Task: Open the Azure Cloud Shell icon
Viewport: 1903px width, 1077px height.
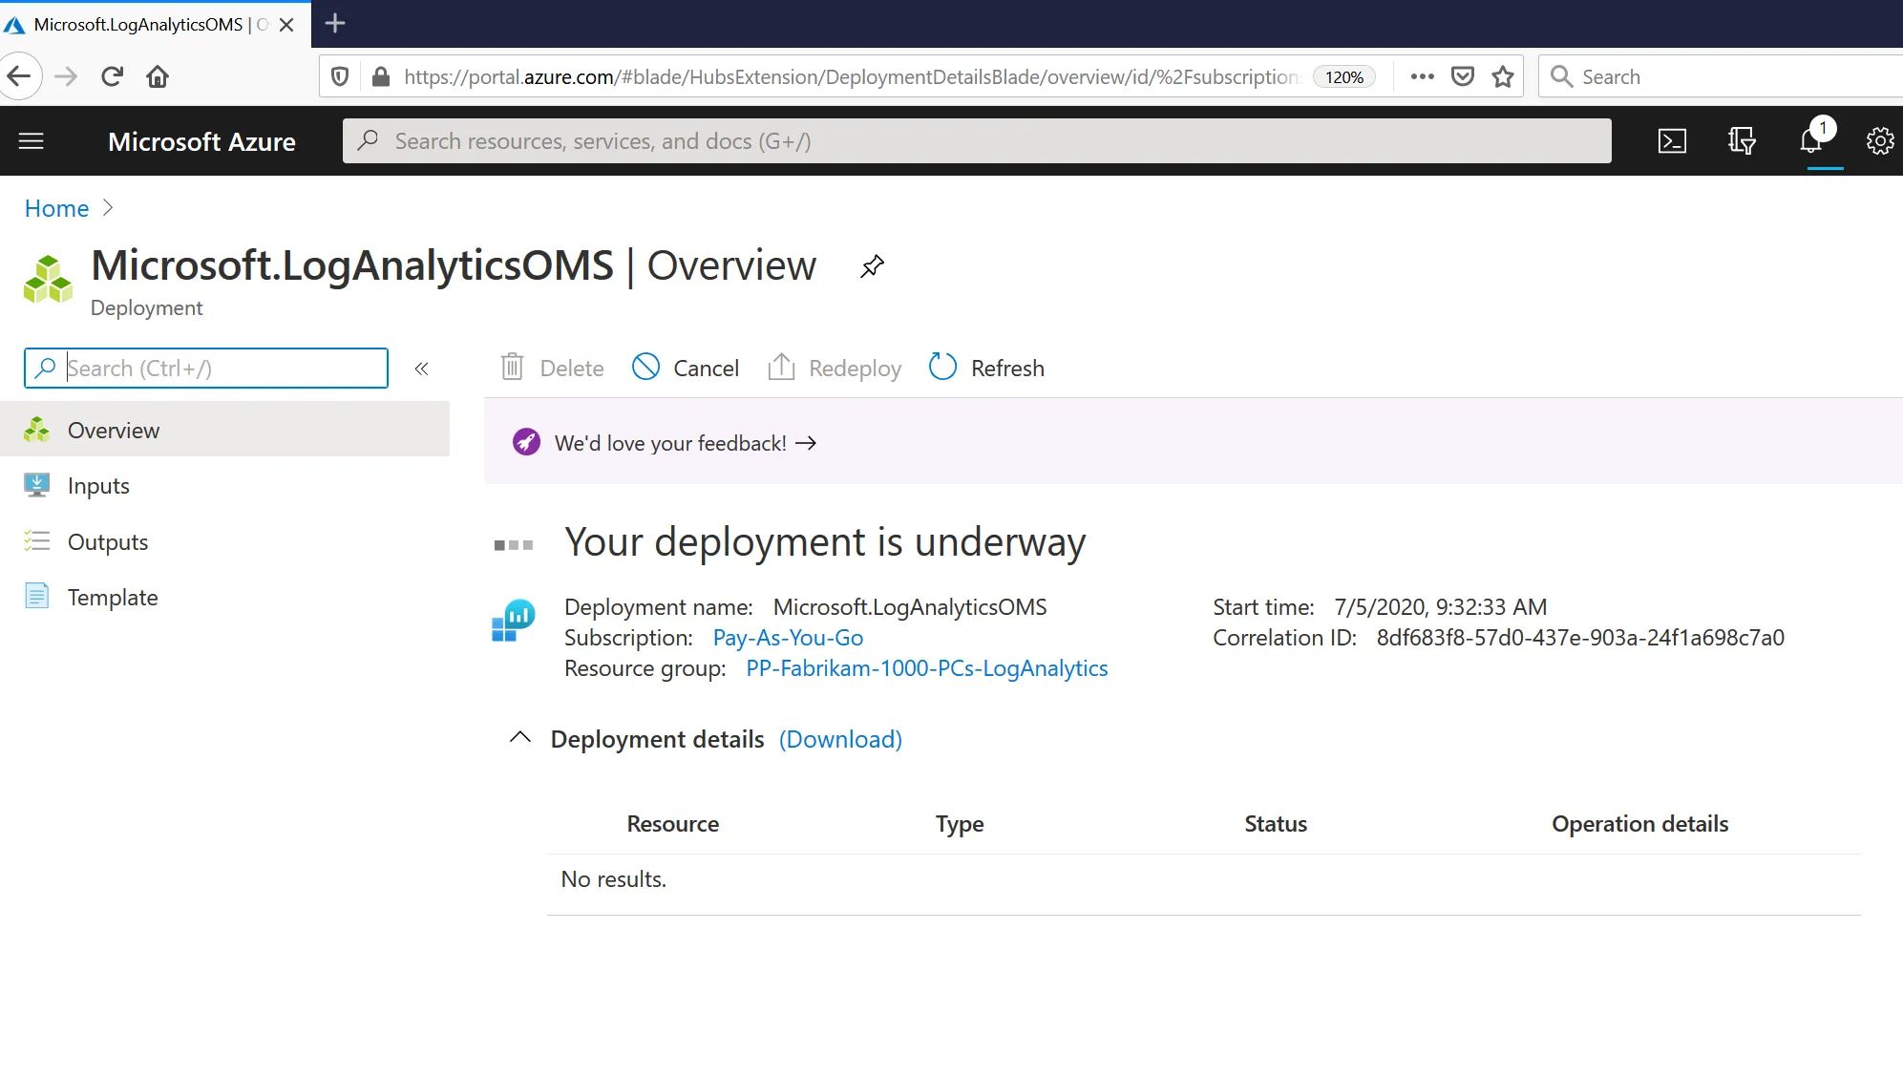Action: (1672, 141)
